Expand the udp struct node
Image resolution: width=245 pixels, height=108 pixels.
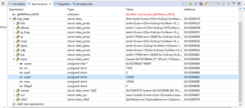[14, 50]
